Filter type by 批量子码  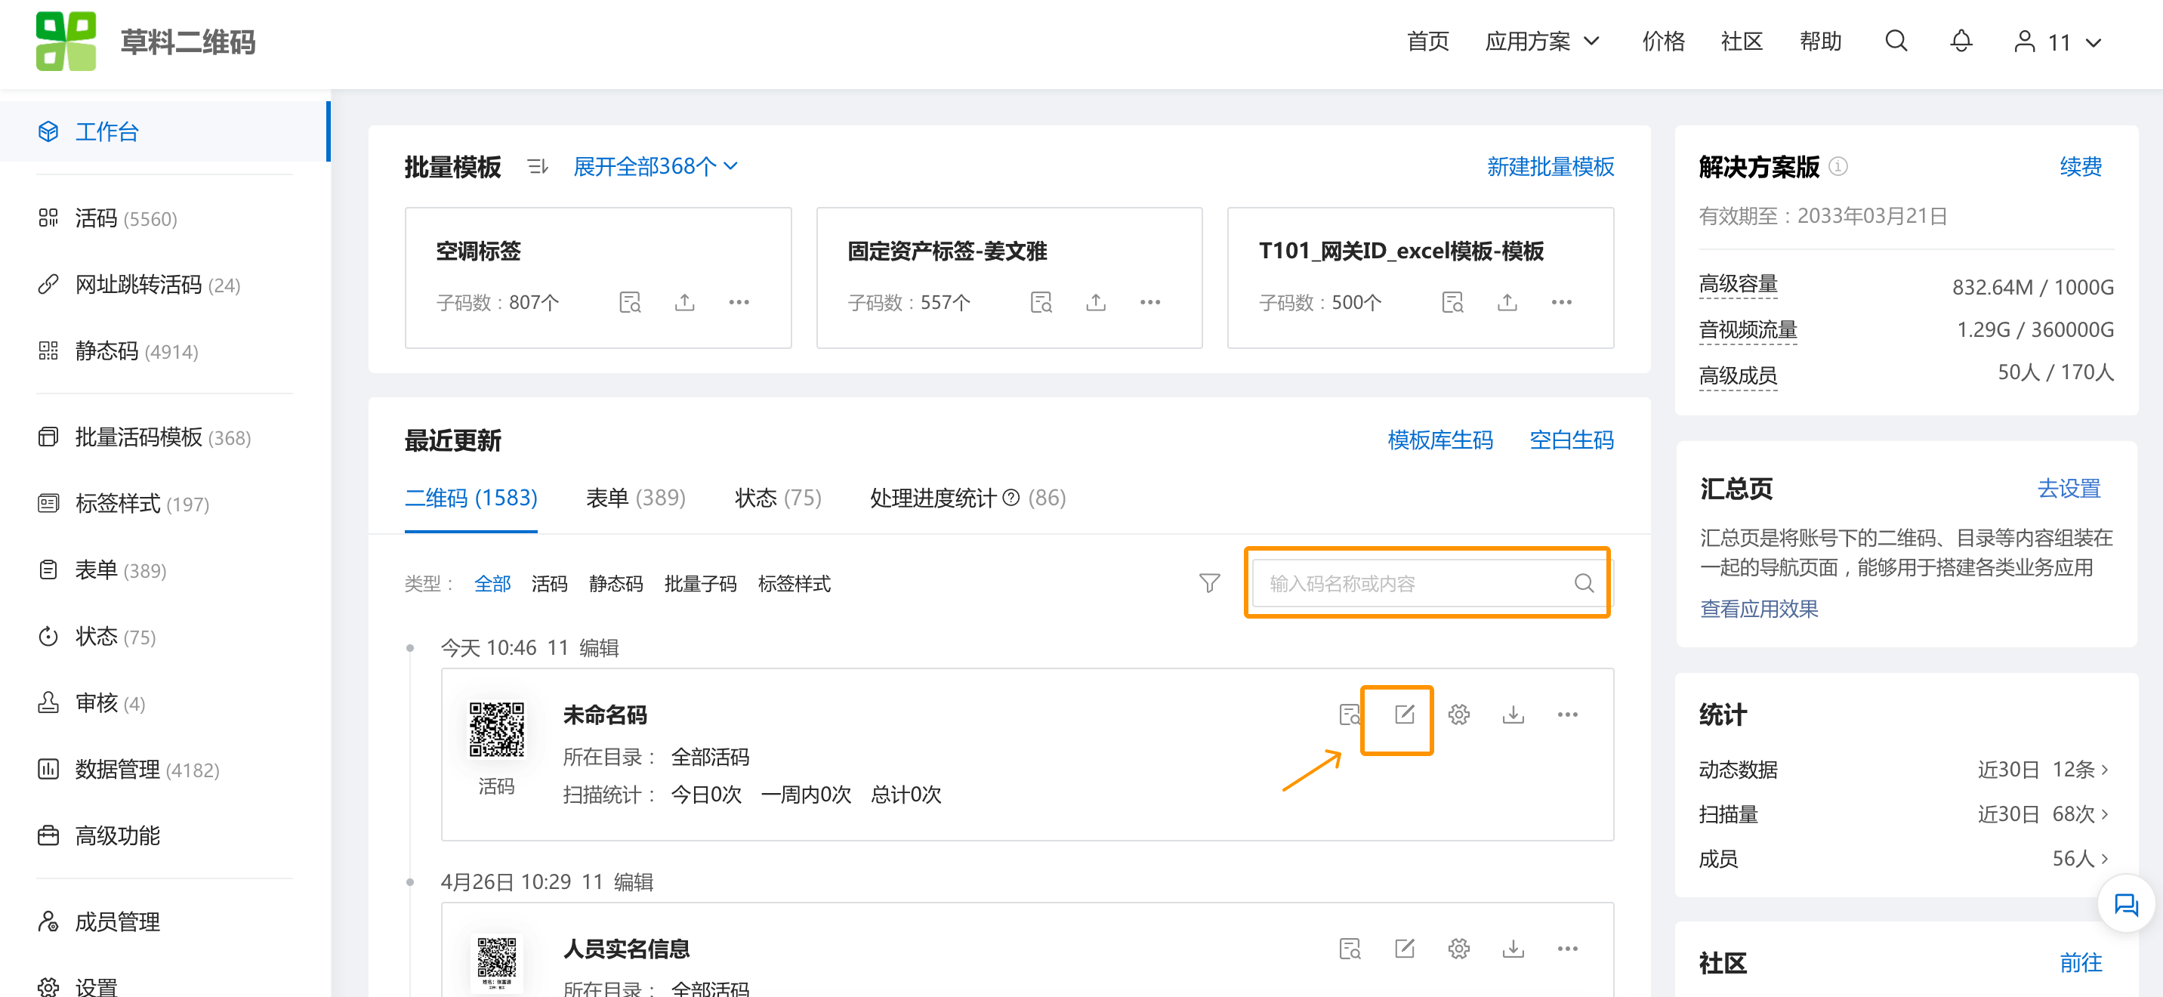point(700,583)
